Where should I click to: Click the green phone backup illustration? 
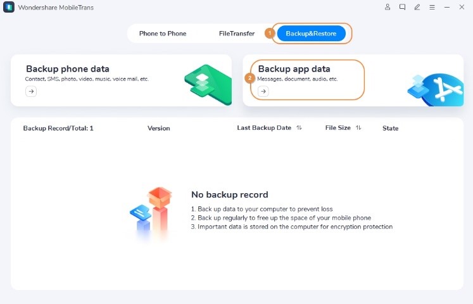click(208, 84)
